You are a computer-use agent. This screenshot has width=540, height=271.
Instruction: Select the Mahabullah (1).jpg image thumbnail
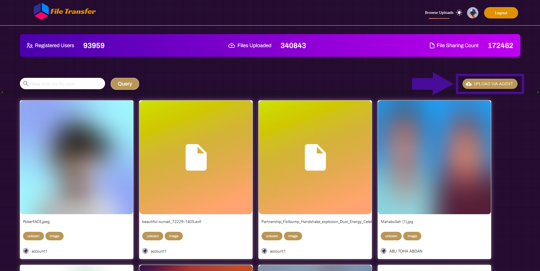434,157
